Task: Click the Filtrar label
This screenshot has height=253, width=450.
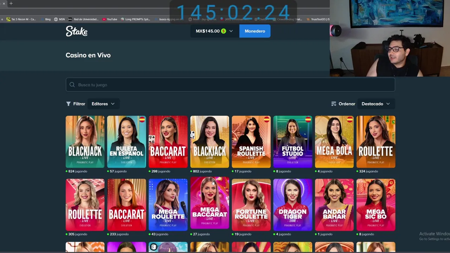Action: (79, 104)
